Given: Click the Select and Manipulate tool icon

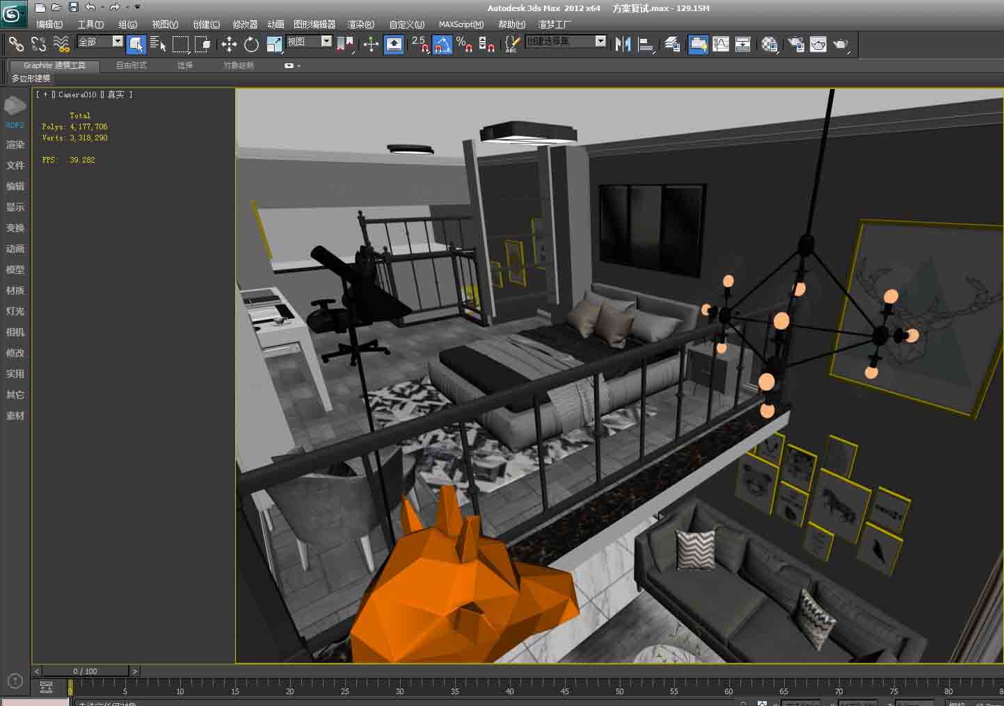Looking at the screenshot, I should point(371,44).
